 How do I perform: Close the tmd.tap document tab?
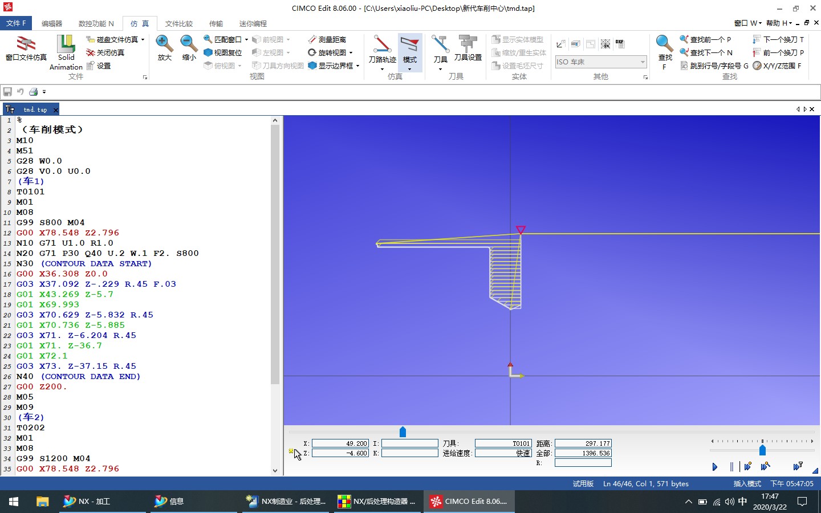point(56,109)
